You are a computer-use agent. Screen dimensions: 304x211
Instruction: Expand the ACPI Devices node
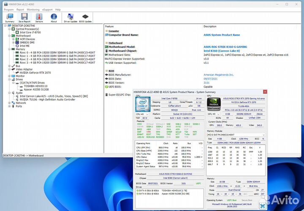(14, 39)
